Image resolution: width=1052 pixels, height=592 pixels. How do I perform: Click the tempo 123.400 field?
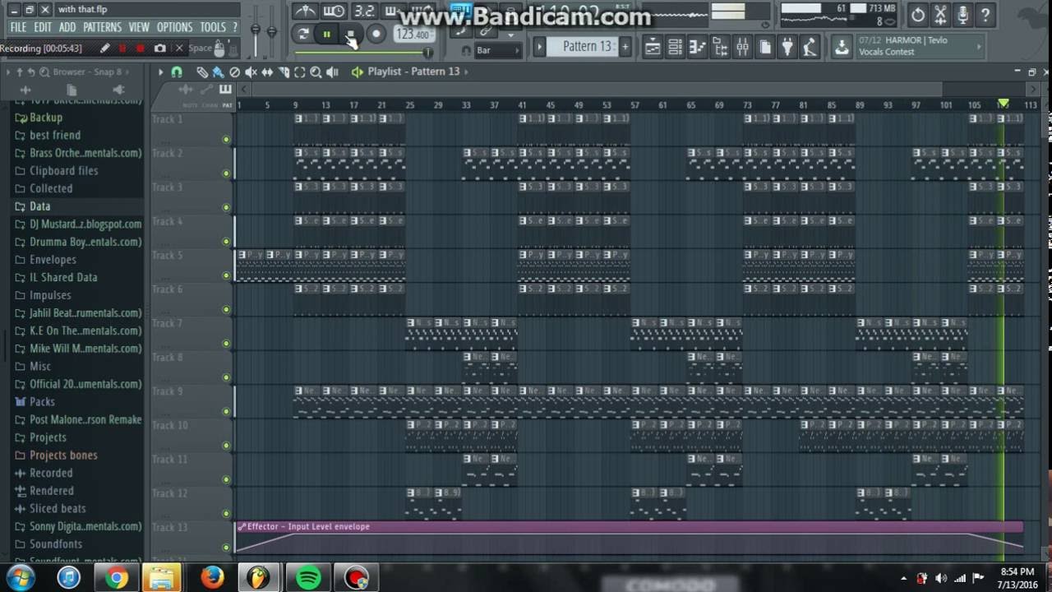(x=413, y=35)
